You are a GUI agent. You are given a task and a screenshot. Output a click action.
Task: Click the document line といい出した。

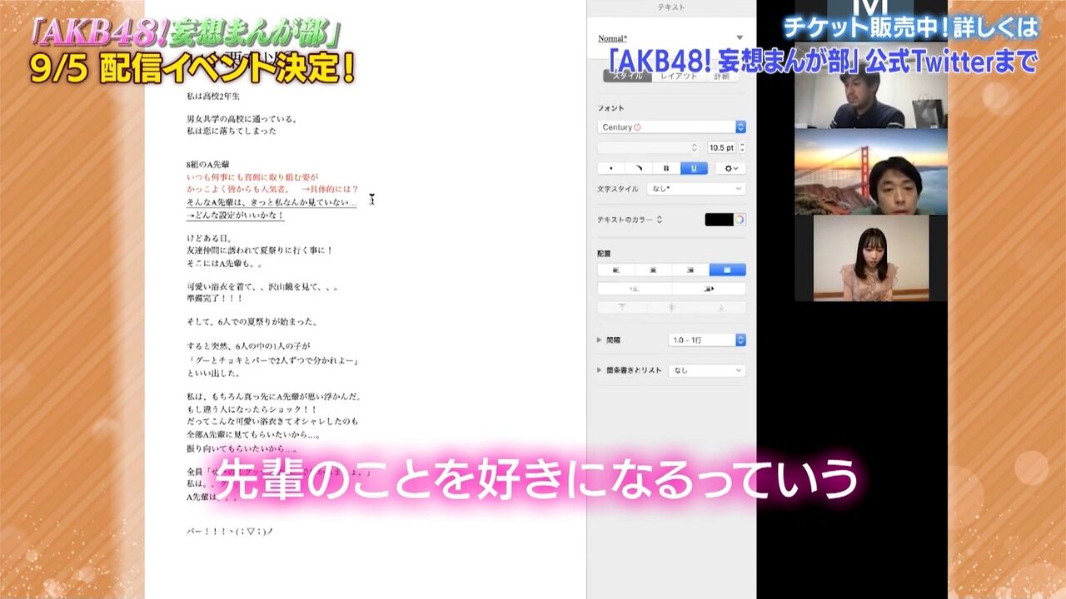pyautogui.click(x=213, y=373)
